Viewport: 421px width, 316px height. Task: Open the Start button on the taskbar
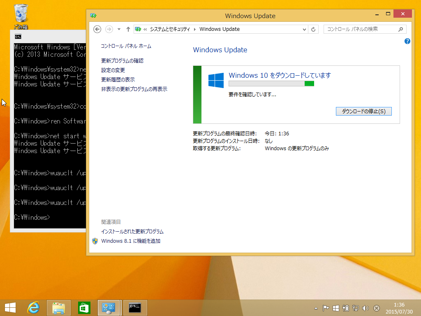coord(10,308)
